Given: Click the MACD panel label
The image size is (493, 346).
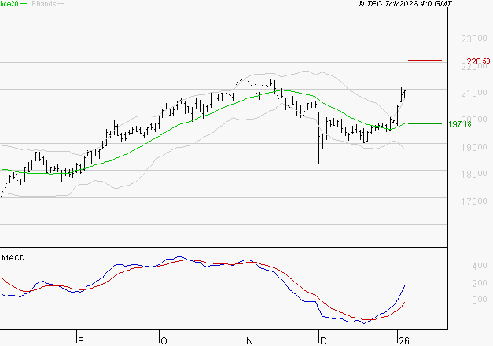Looking at the screenshot, I should click(13, 258).
